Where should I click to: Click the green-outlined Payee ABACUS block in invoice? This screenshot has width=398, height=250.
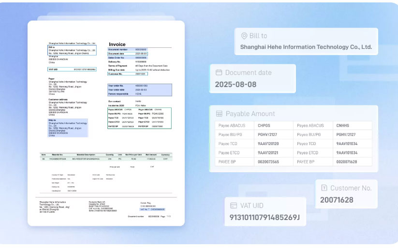(x=139, y=118)
